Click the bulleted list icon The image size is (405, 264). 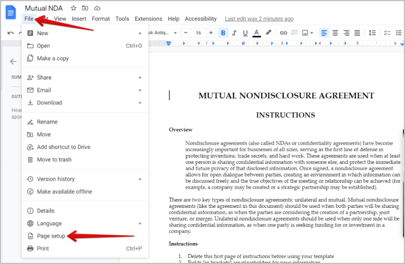(x=399, y=33)
